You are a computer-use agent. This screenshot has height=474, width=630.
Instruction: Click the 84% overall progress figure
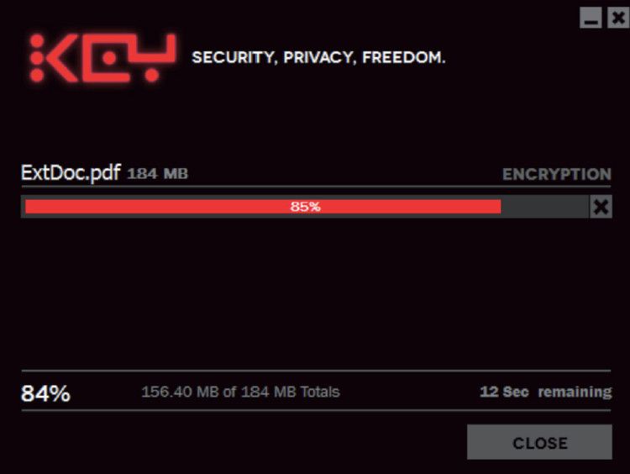pyautogui.click(x=45, y=392)
